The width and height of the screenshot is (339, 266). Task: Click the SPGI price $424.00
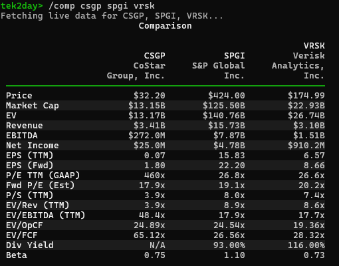[226, 96]
